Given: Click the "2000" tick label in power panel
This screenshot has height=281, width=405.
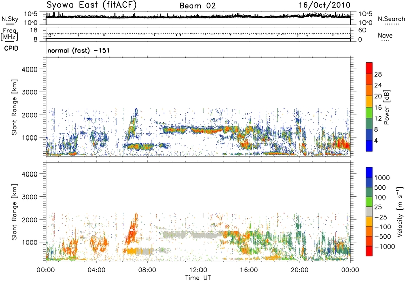Looking at the screenshot, I should tap(29, 115).
